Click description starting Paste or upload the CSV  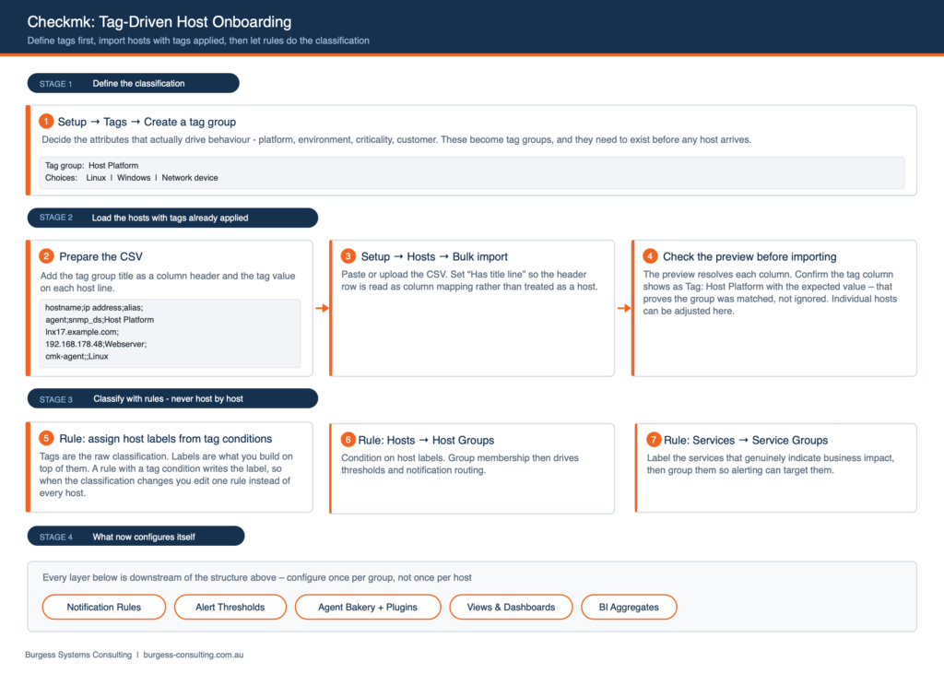pos(469,280)
